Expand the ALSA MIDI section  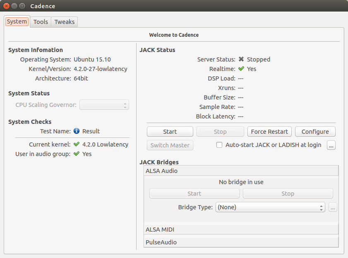click(x=241, y=230)
